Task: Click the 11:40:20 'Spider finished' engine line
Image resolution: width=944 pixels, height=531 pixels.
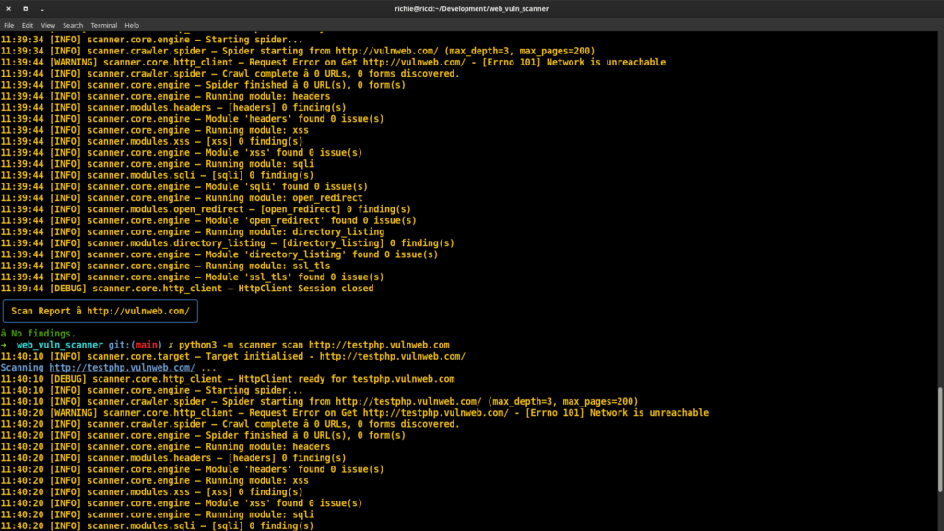Action: (203, 435)
